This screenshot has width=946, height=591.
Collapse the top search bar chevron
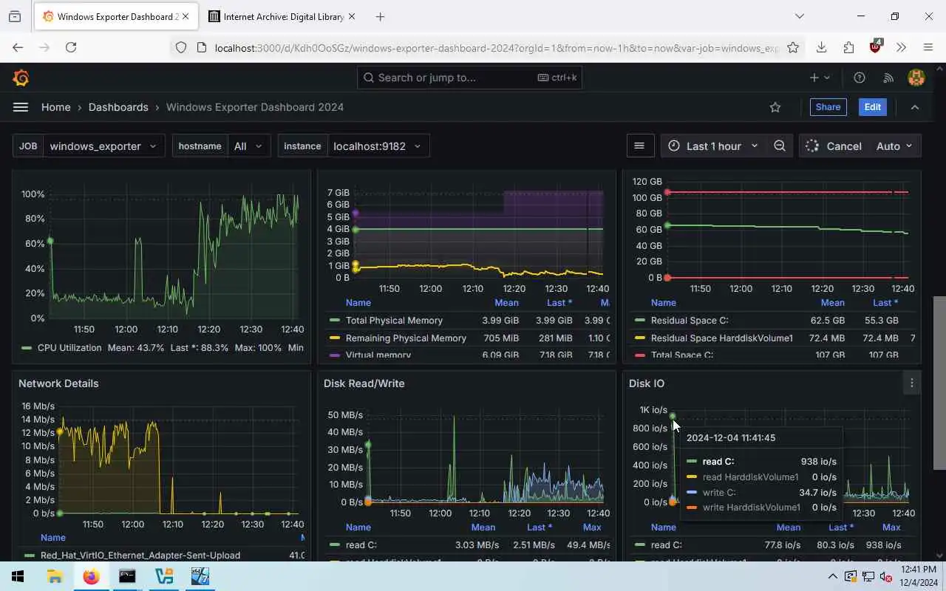[915, 107]
